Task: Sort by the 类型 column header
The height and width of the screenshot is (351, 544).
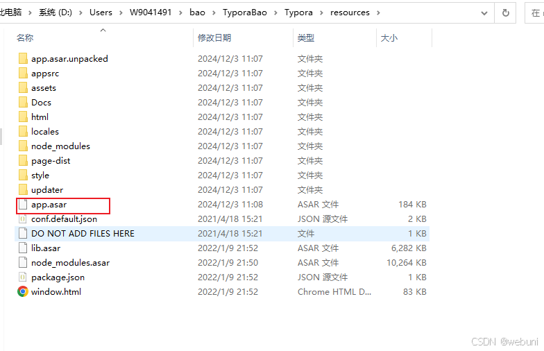Action: tap(305, 37)
